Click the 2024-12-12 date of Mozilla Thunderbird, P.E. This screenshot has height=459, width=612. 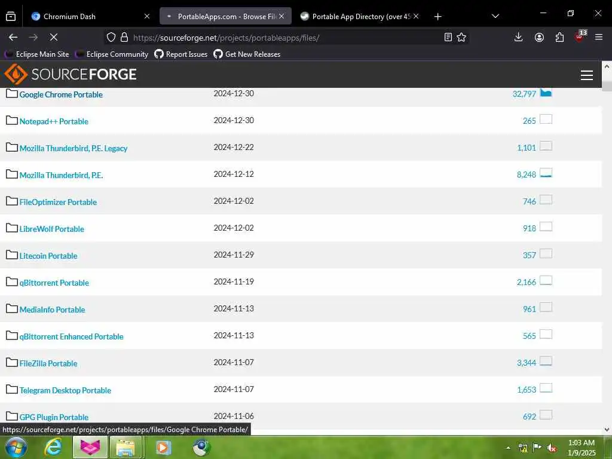(234, 174)
